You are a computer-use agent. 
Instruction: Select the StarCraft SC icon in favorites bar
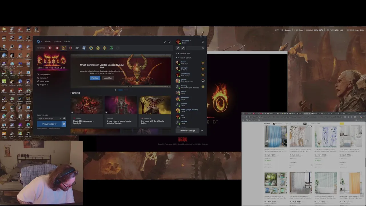[x=77, y=48]
